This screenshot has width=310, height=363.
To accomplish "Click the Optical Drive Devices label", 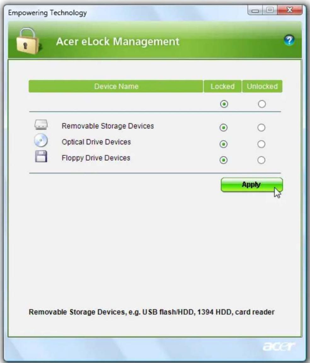I will tap(96, 142).
